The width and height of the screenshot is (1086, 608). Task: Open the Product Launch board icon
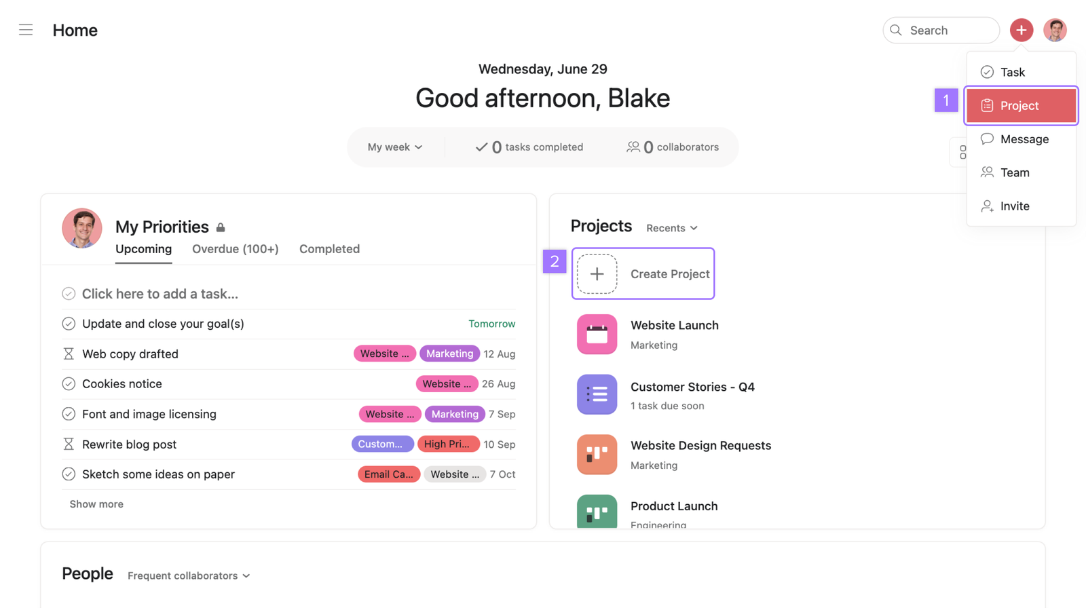(x=597, y=512)
